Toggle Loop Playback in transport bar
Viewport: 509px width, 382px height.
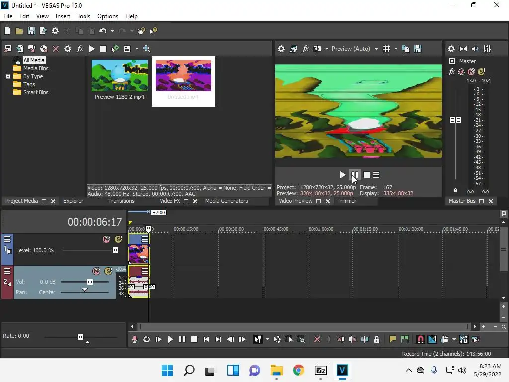point(147,339)
